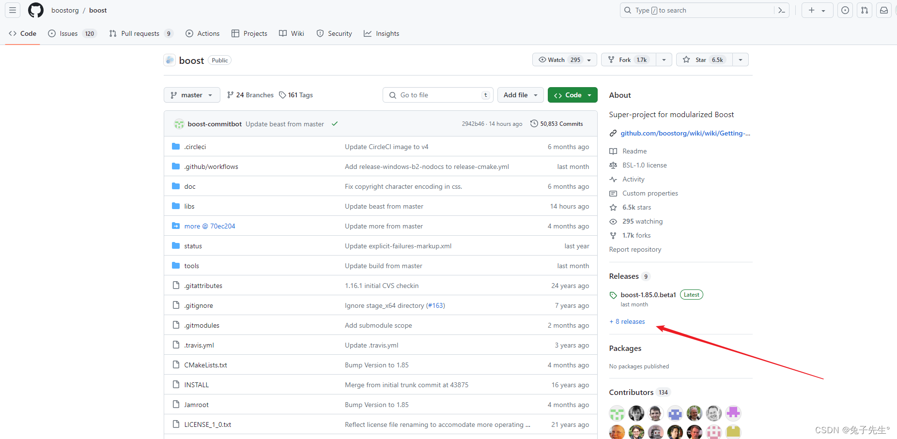
Task: View the 1.7k forks link
Action: pos(637,235)
